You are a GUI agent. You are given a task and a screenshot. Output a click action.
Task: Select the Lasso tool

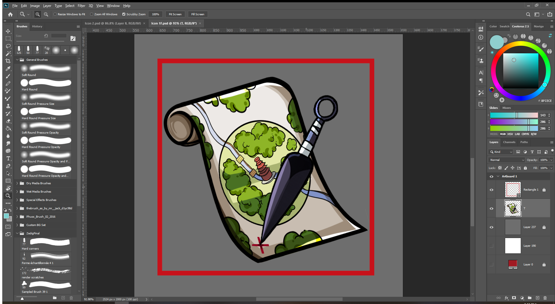point(8,46)
